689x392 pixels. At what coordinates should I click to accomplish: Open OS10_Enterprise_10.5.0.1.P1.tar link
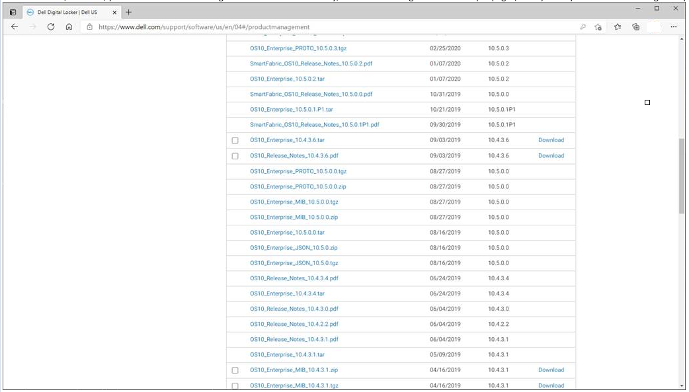tap(292, 110)
